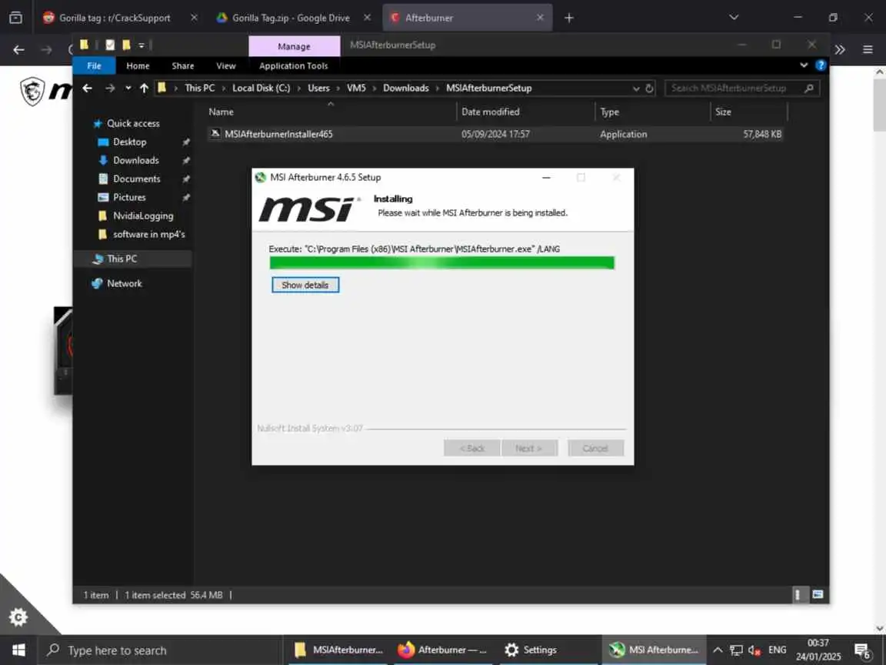The image size is (886, 665).
Task: Open Quick access in sidebar
Action: (133, 123)
